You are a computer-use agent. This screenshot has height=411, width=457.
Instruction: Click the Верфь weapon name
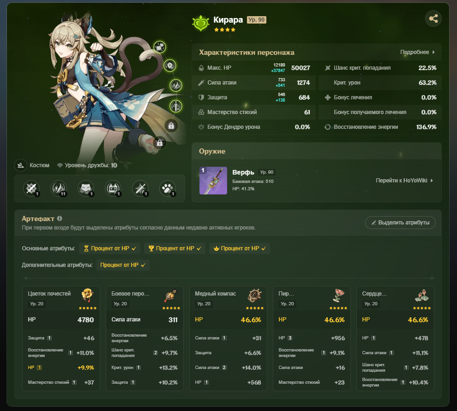(243, 172)
